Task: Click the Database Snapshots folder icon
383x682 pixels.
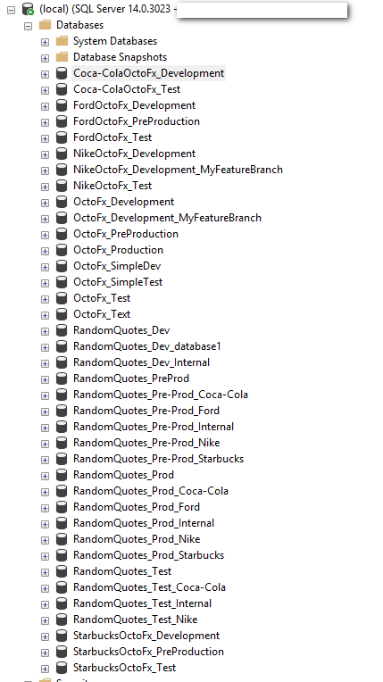Action: pos(62,57)
